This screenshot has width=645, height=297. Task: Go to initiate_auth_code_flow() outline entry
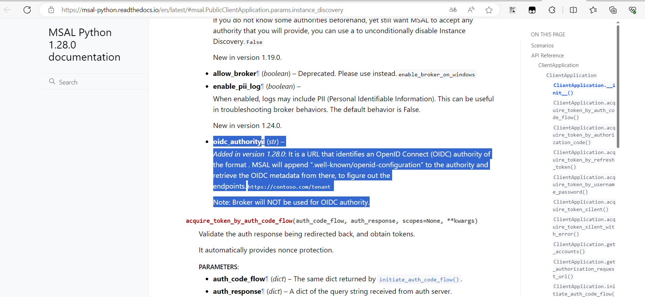click(x=584, y=290)
